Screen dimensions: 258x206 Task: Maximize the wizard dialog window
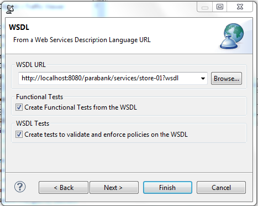220,7
